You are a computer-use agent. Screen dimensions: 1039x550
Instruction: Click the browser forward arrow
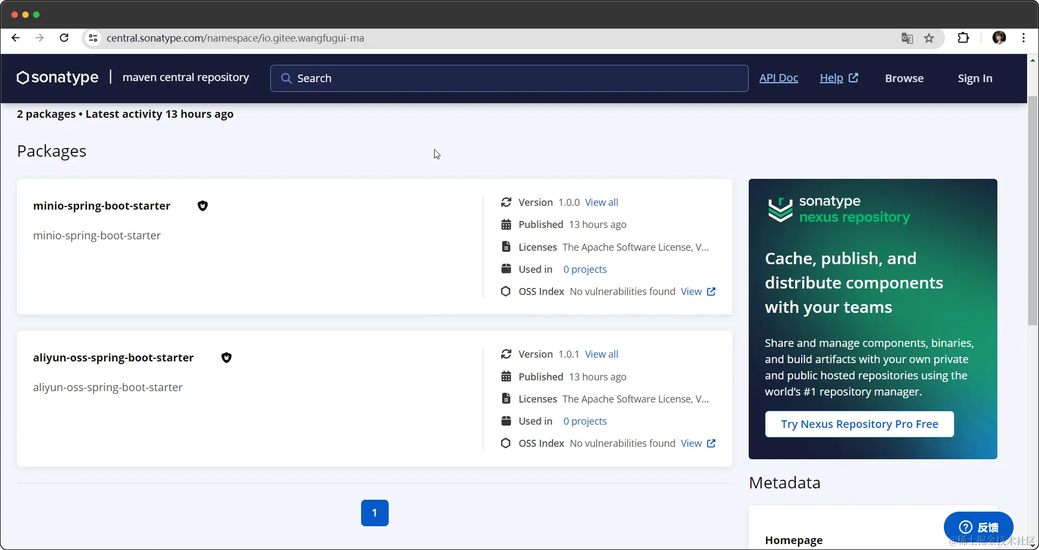39,38
